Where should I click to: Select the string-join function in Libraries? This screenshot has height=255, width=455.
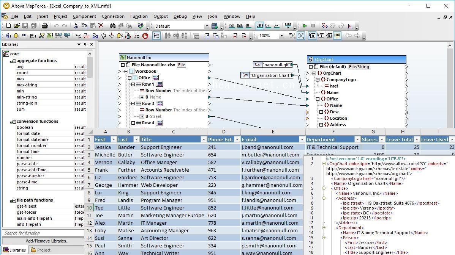(27, 103)
